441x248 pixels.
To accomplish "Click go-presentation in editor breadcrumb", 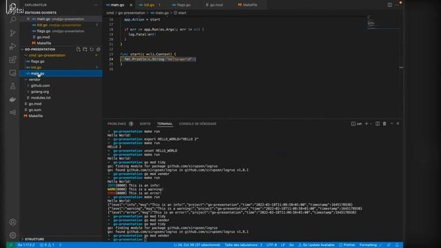I will point(132,12).
